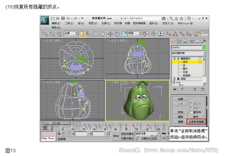
Task: Collapse the Line base object node
Action: click(174, 82)
